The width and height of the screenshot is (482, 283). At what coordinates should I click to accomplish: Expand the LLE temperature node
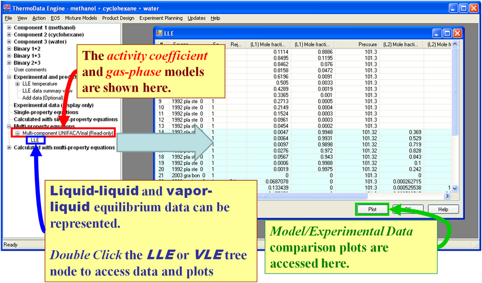[x=17, y=84]
